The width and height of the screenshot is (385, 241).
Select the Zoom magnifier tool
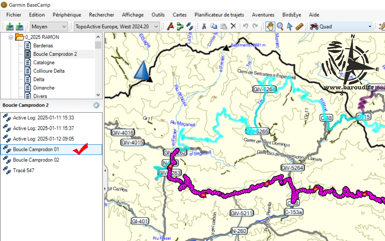pos(280,27)
